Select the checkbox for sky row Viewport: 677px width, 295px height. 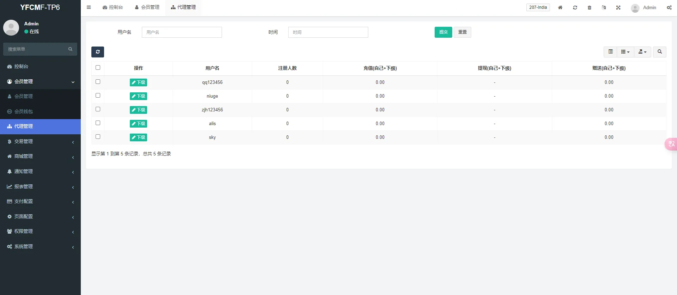tap(98, 137)
